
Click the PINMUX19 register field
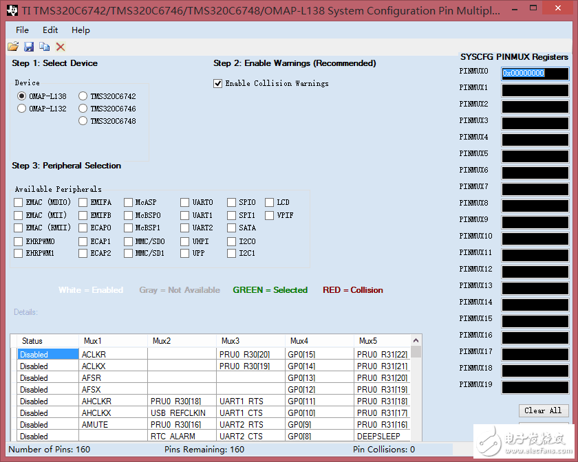(x=535, y=387)
